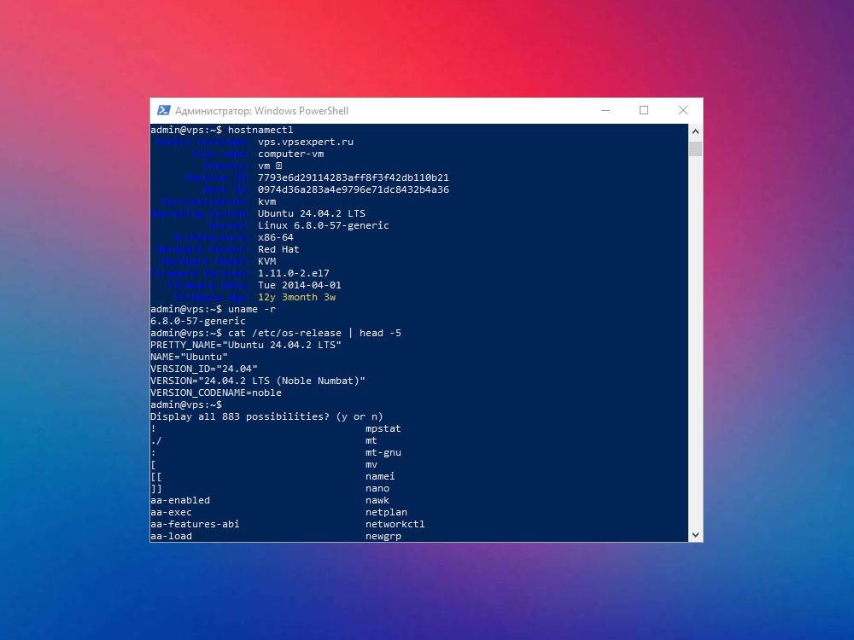
Task: Click the 'Администратор: Windows PowerShell' title text
Action: point(261,111)
